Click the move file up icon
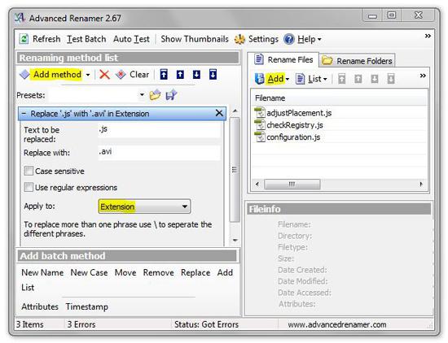This screenshot has width=448, height=343. 358,79
